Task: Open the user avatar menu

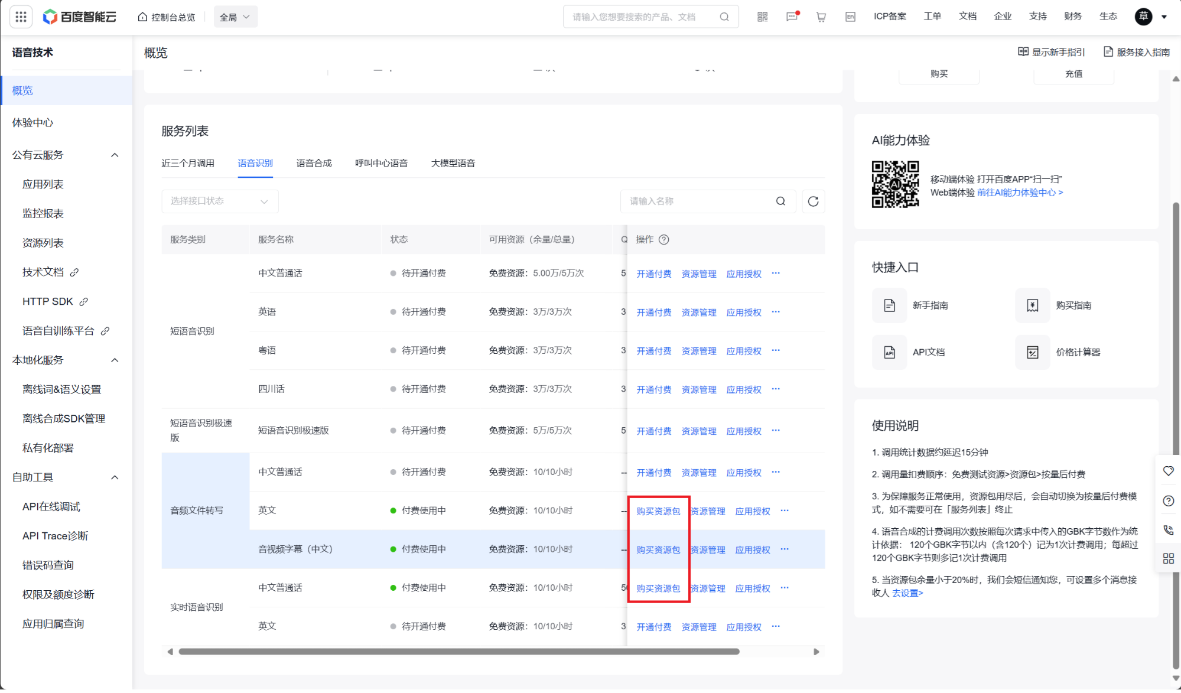Action: [1144, 17]
